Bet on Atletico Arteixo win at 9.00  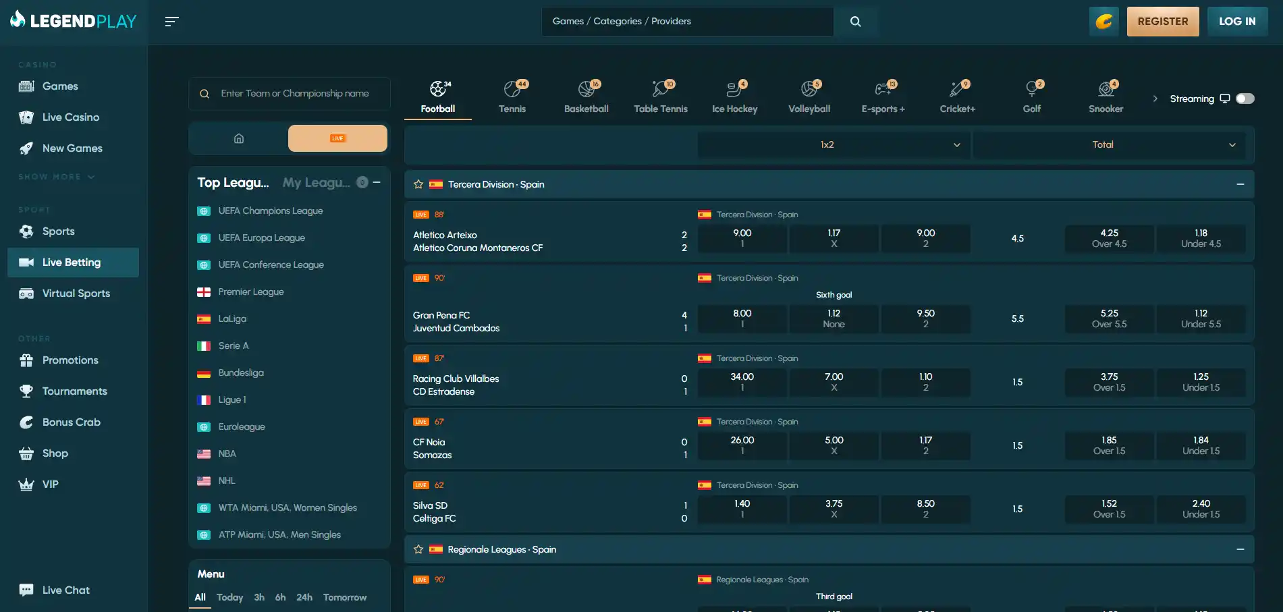tap(742, 238)
